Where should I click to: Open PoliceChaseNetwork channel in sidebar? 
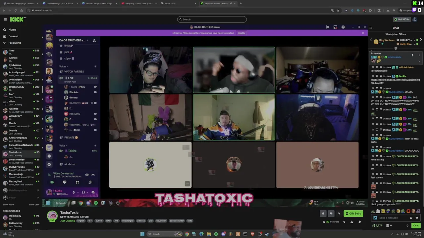(21, 146)
